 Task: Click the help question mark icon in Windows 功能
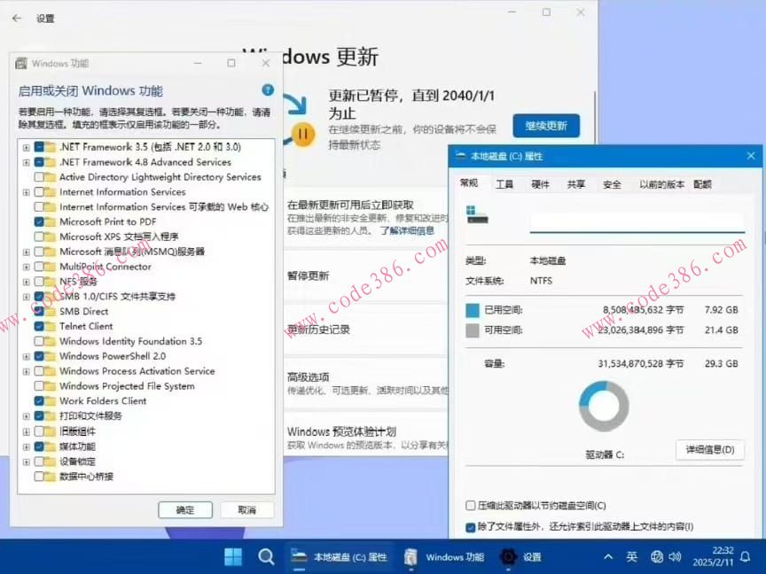tap(268, 89)
